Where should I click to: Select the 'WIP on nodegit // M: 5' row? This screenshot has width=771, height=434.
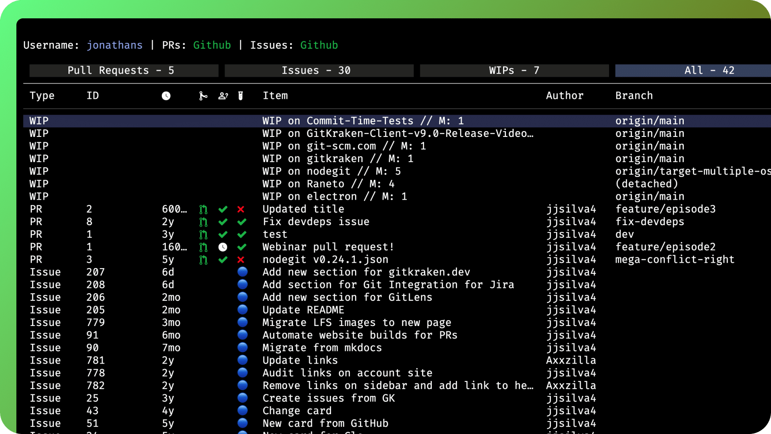pos(331,171)
